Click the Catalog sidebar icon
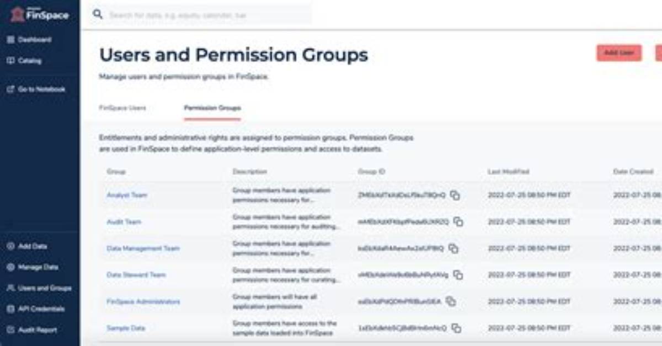This screenshot has height=346, width=662. coord(10,61)
